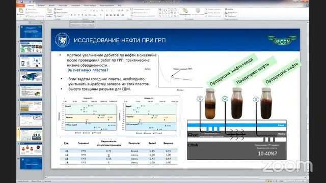Open the Select (Выделить) dropdown
Screen dimensions: 326x183
pos(231,16)
